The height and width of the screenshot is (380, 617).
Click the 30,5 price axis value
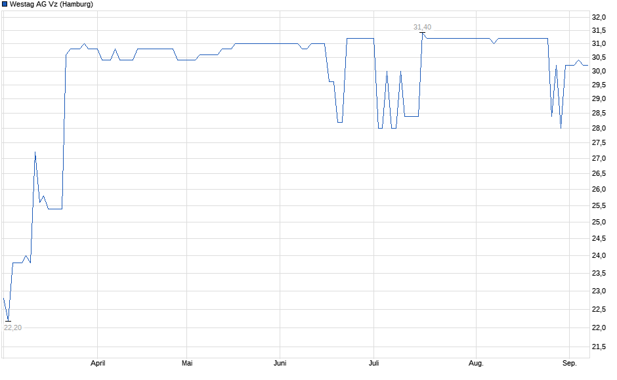point(599,58)
